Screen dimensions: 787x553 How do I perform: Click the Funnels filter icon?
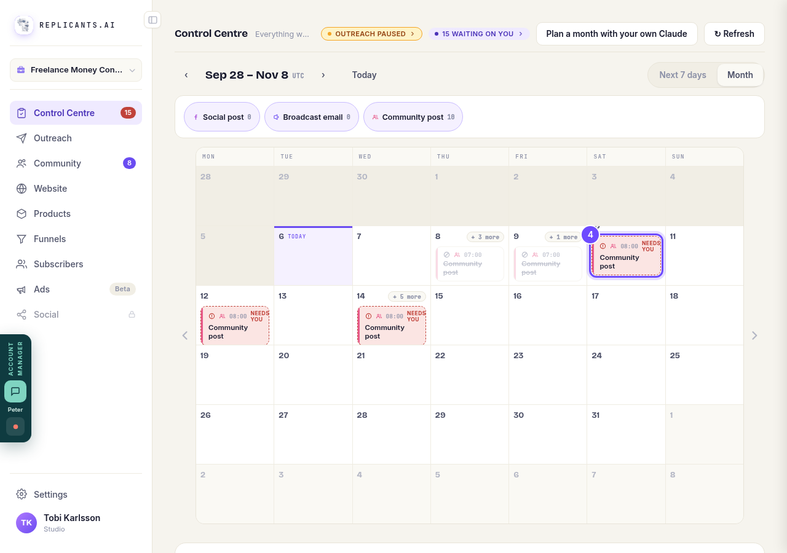[22, 238]
